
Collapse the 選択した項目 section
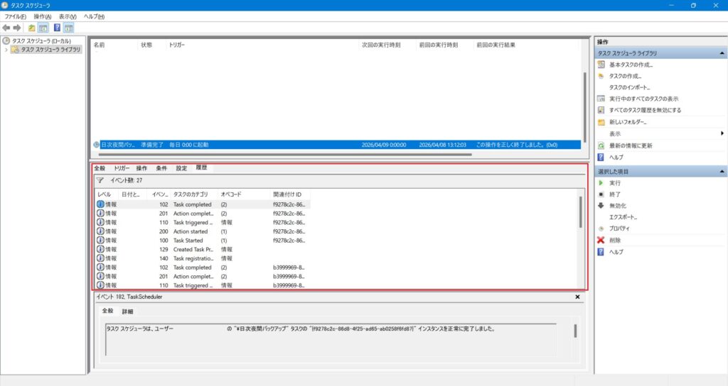(722, 172)
